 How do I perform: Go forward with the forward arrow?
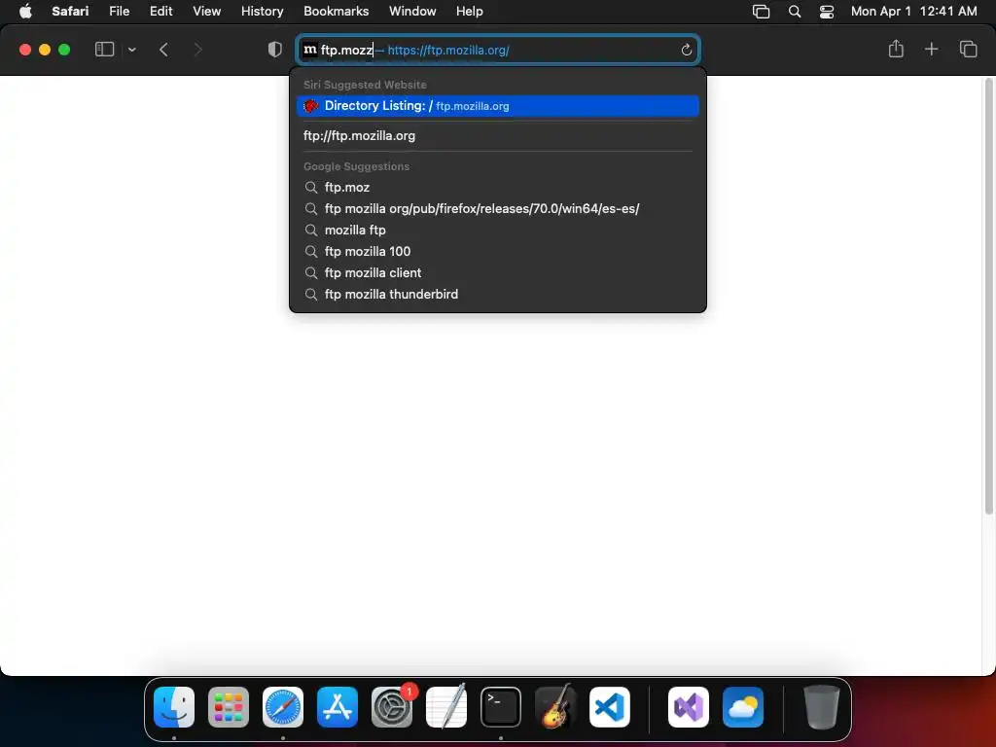(x=197, y=50)
